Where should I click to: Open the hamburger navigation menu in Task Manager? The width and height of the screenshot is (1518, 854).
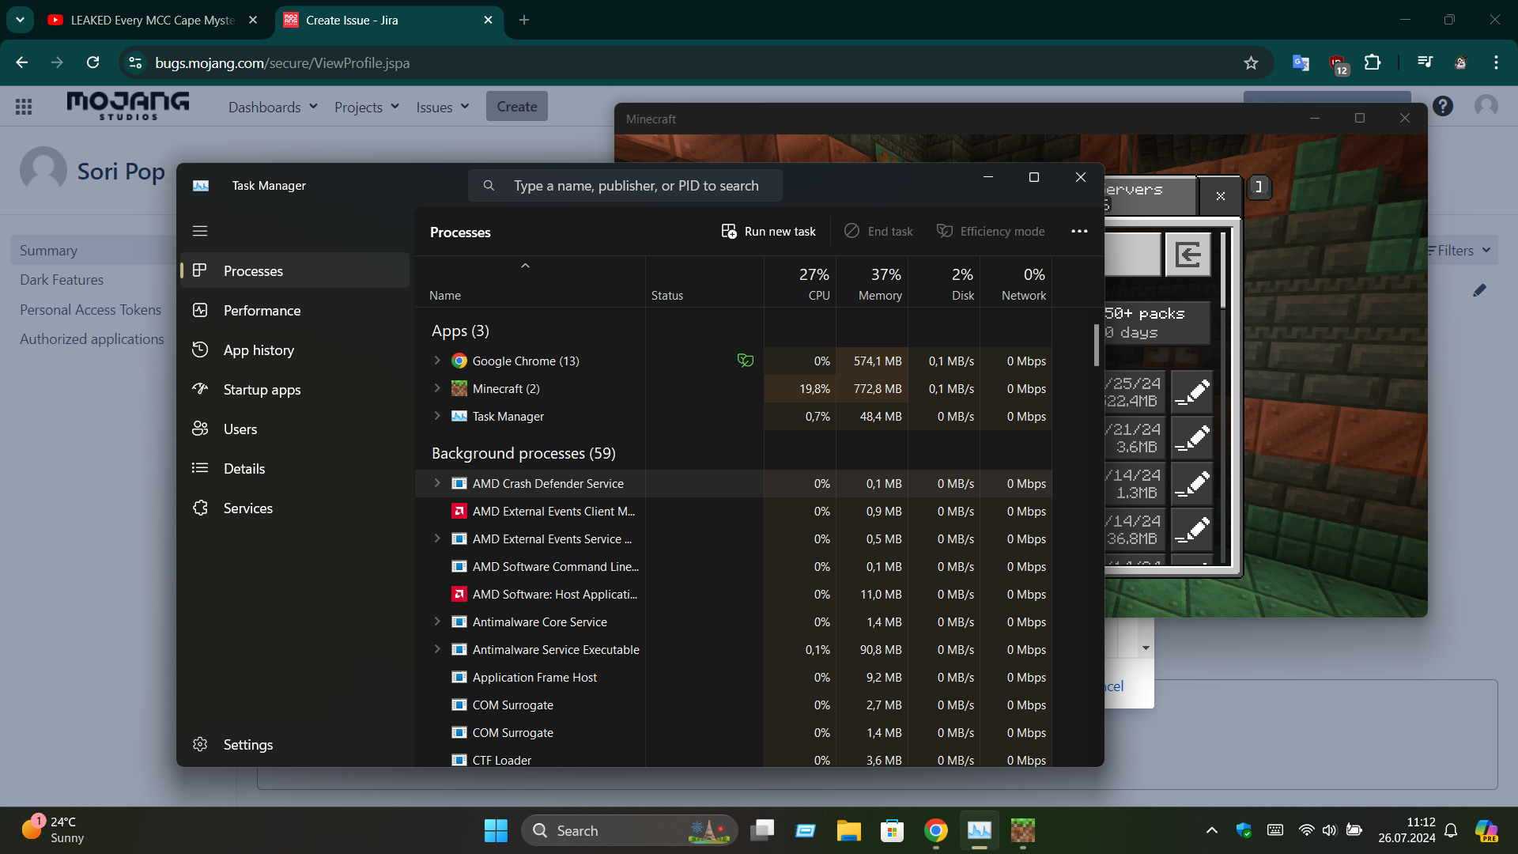pos(200,231)
